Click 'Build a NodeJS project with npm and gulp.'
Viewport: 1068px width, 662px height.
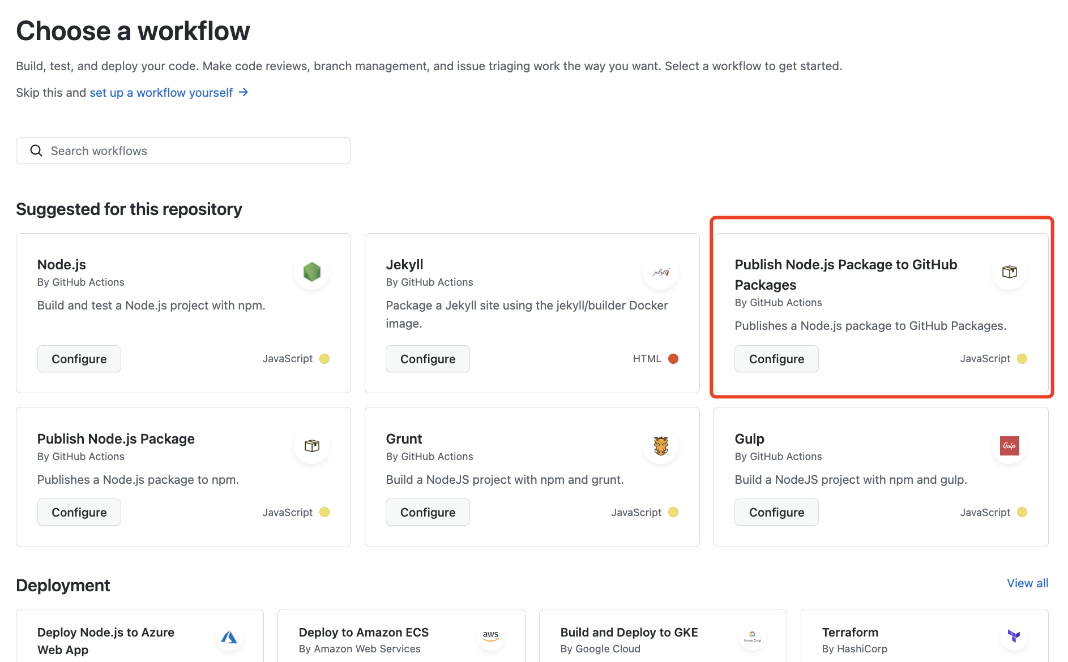click(851, 480)
